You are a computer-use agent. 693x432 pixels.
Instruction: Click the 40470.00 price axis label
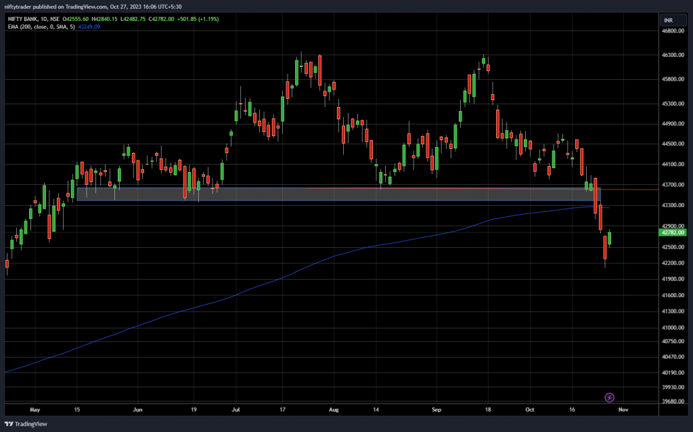coord(673,357)
